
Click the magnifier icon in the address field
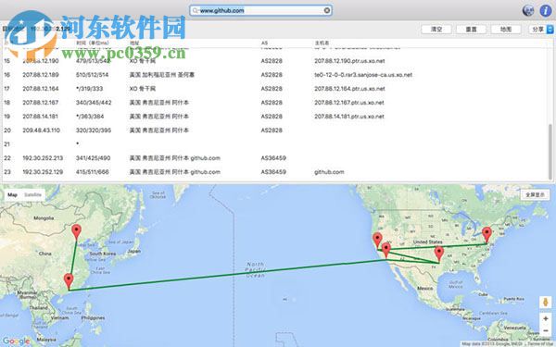(195, 10)
